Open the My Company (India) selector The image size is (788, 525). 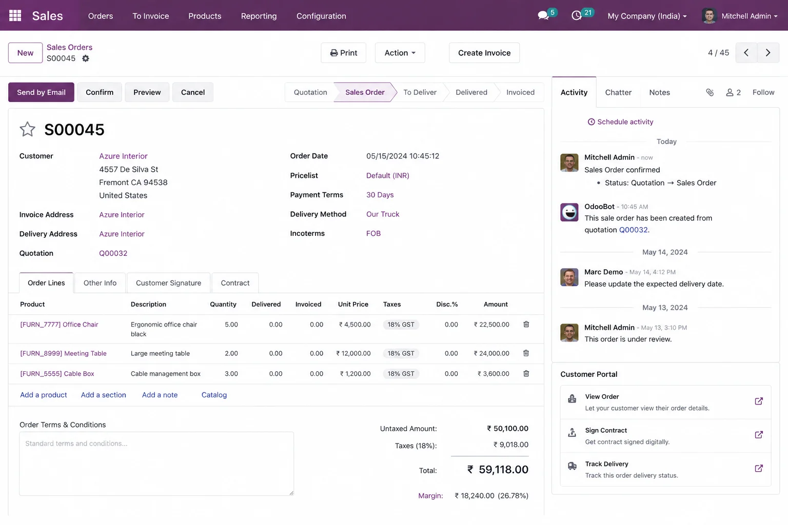tap(647, 16)
